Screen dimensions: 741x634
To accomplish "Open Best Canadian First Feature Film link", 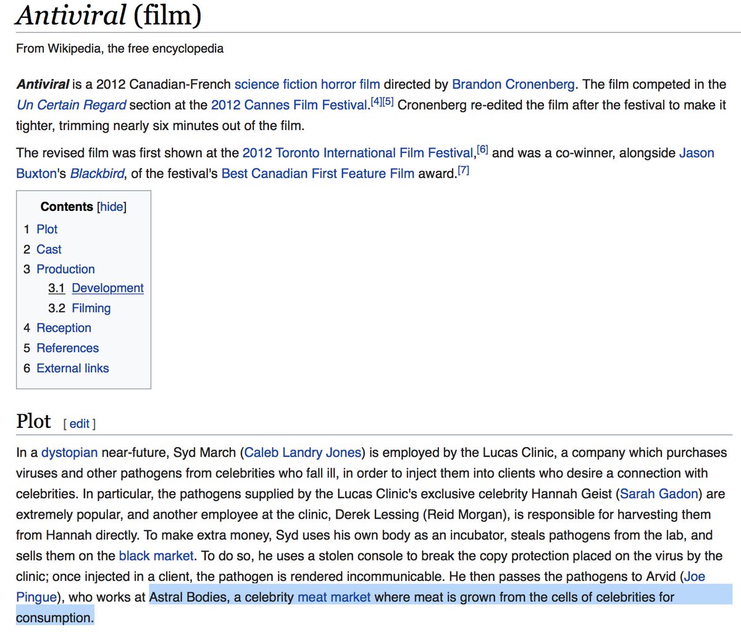I will [x=318, y=173].
